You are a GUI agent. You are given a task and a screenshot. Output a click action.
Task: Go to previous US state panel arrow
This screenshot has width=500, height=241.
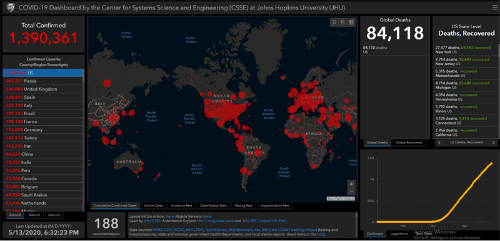(x=439, y=143)
